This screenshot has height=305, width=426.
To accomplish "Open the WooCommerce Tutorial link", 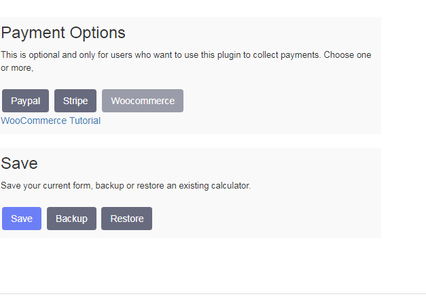I will point(50,121).
